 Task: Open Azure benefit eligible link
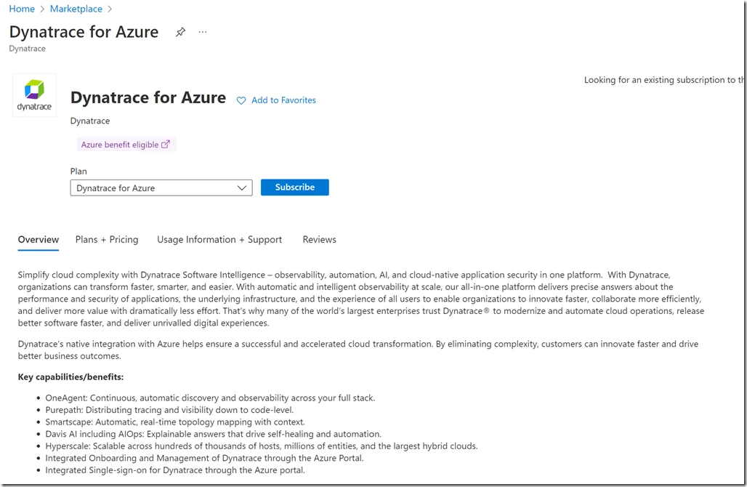click(x=126, y=145)
